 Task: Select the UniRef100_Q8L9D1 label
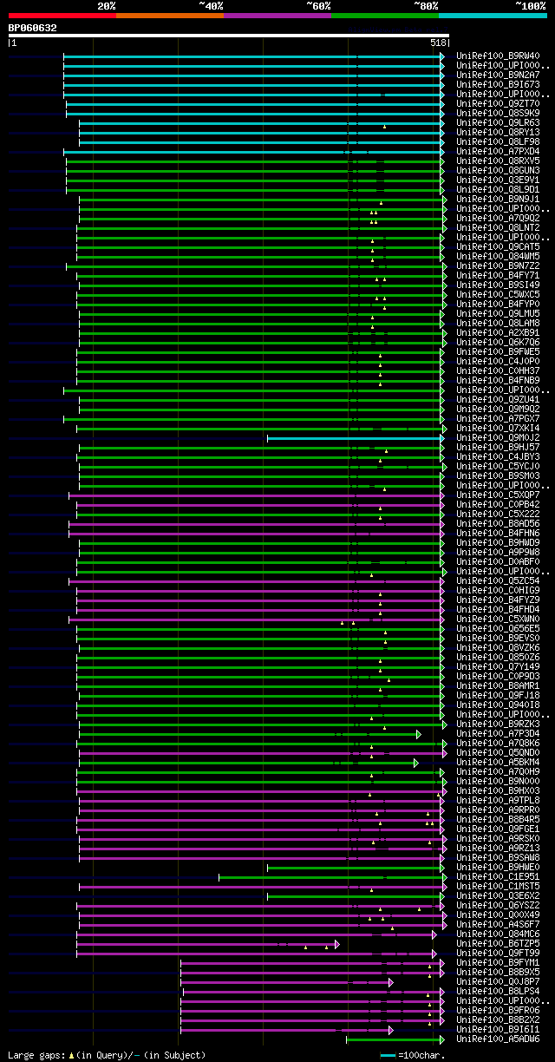(498, 190)
